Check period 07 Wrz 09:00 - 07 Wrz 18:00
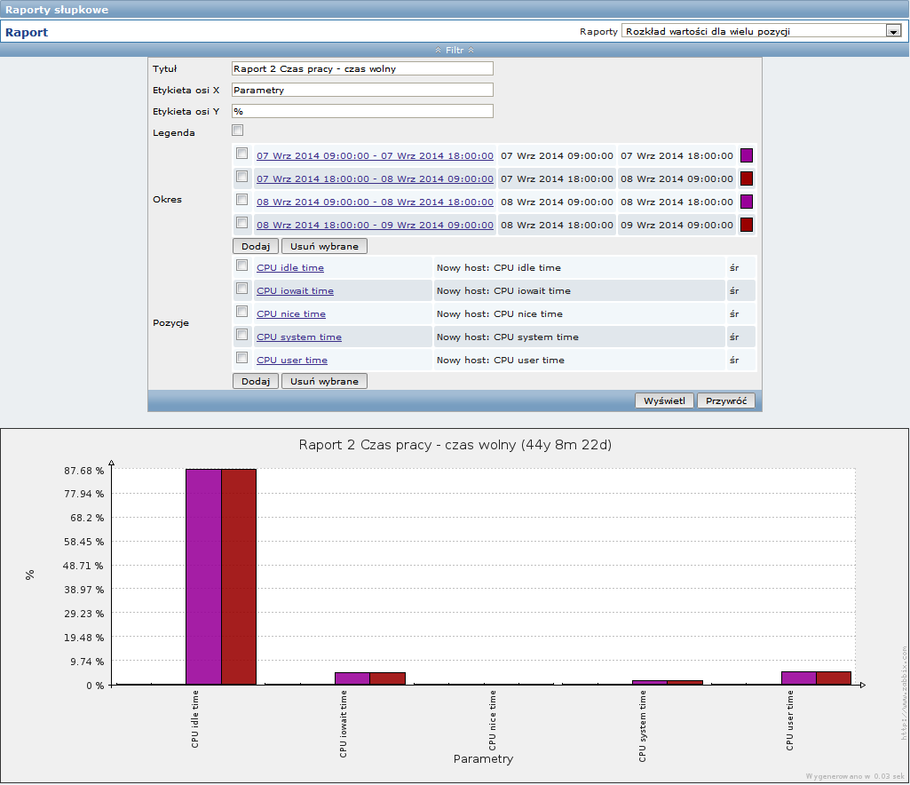 coord(242,154)
